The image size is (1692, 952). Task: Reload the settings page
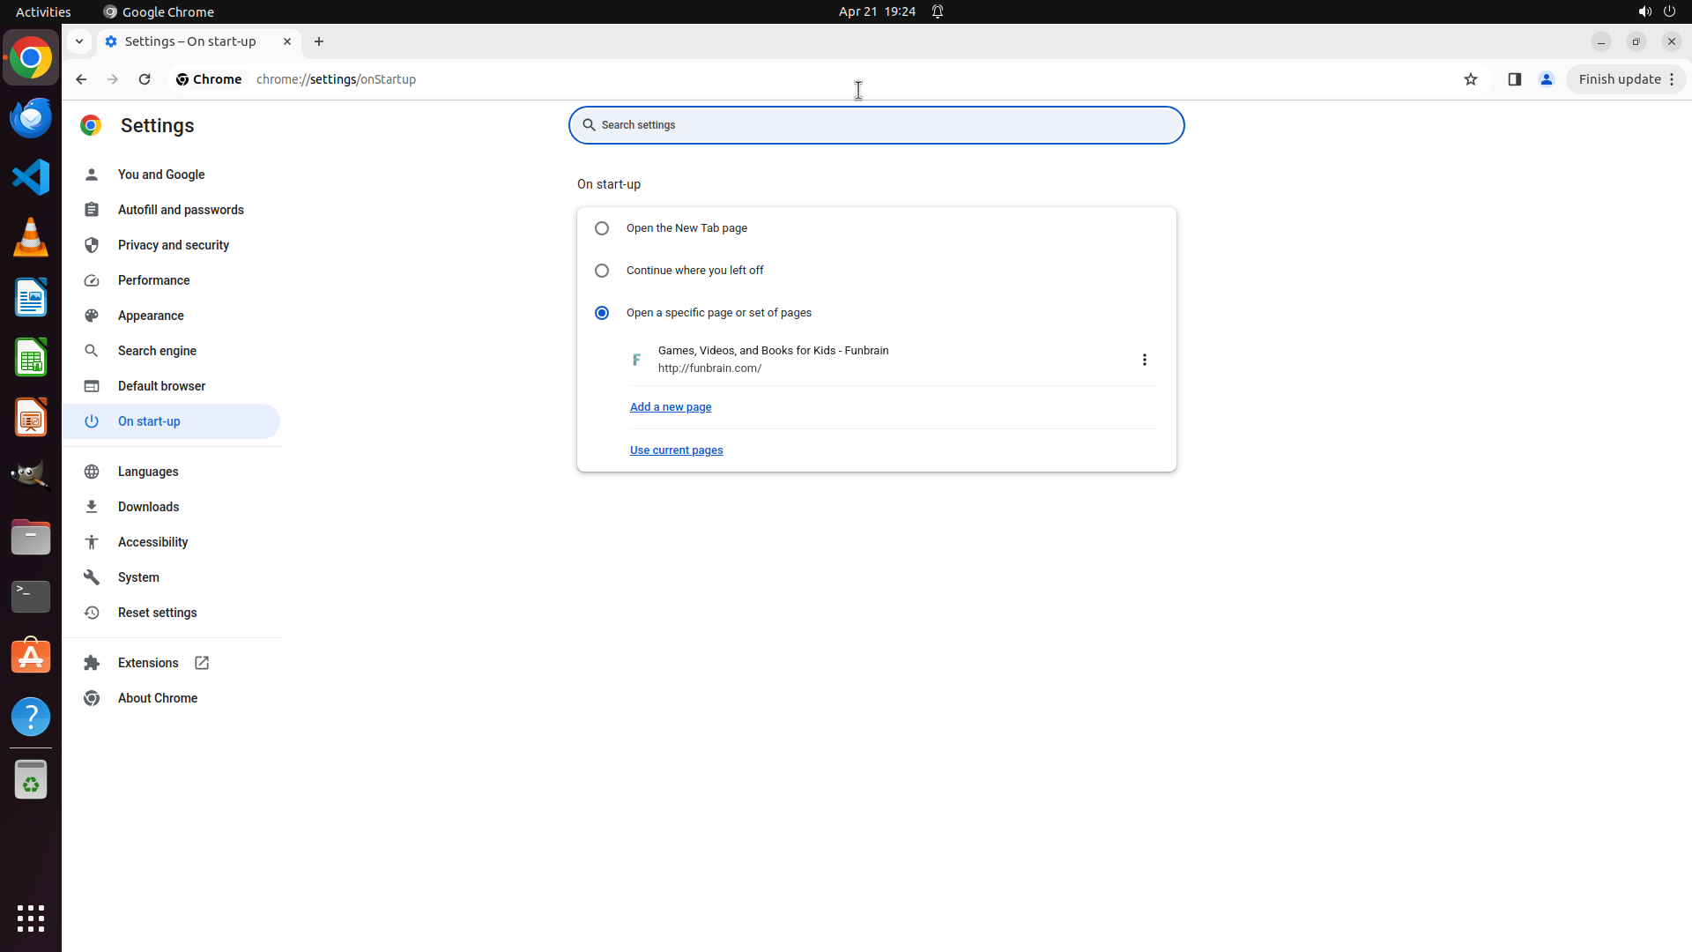pyautogui.click(x=145, y=79)
